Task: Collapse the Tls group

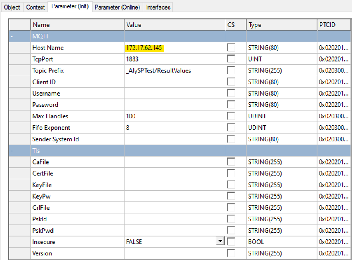Action: (x=12, y=151)
